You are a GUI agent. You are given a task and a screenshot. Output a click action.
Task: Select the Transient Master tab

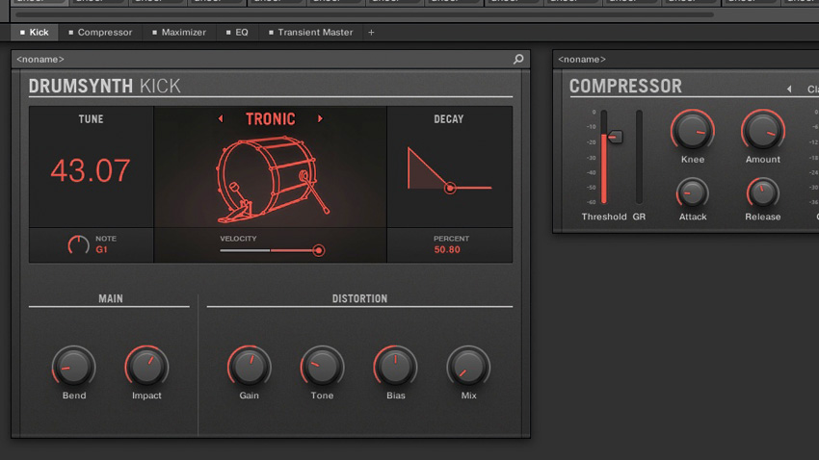[x=311, y=33]
